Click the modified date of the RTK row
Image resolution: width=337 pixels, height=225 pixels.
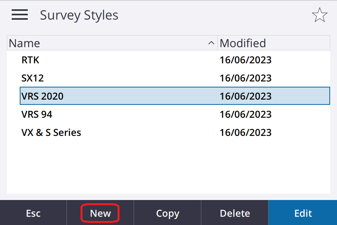246,60
